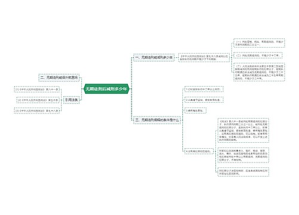The image size is (299, 215).
Task: Click citation [3] 刑法 第七十八条
Action: click(37, 110)
